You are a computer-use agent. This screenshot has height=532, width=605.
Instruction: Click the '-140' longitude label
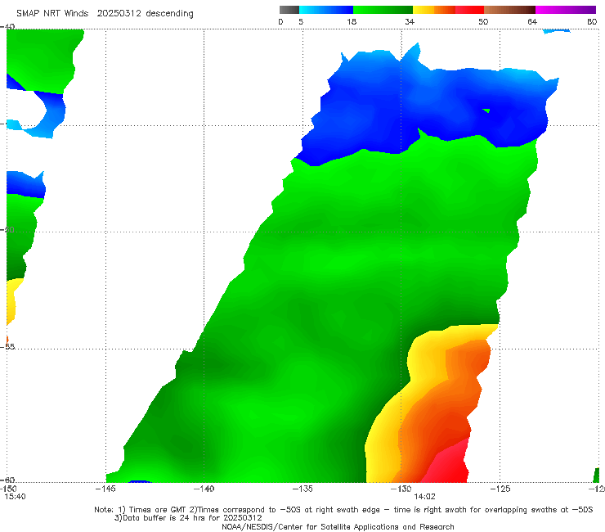pos(204,489)
